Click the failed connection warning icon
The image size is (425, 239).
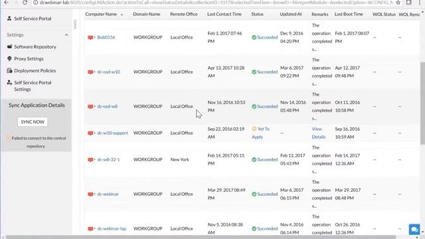(9, 139)
